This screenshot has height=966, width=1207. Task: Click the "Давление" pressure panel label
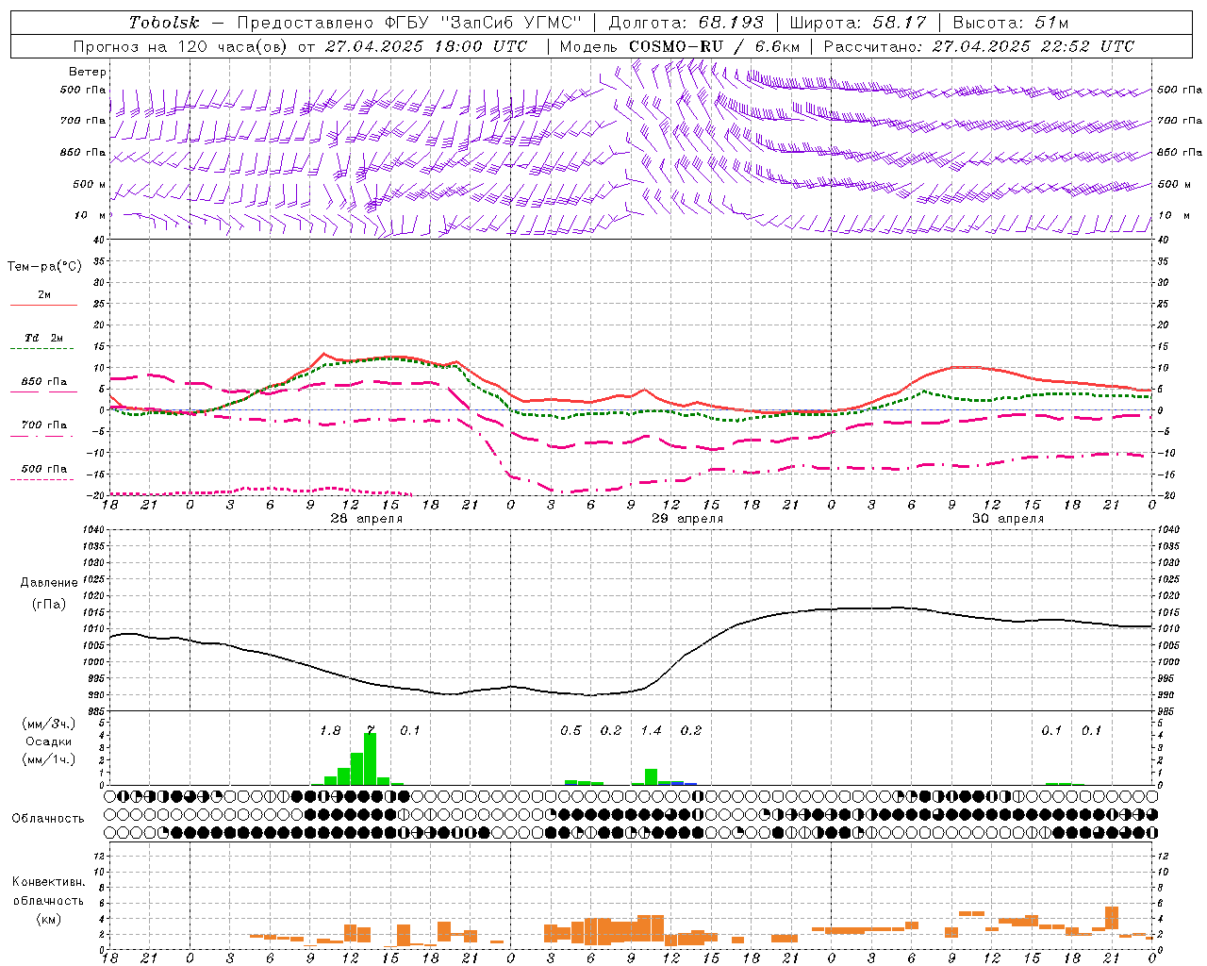point(49,583)
